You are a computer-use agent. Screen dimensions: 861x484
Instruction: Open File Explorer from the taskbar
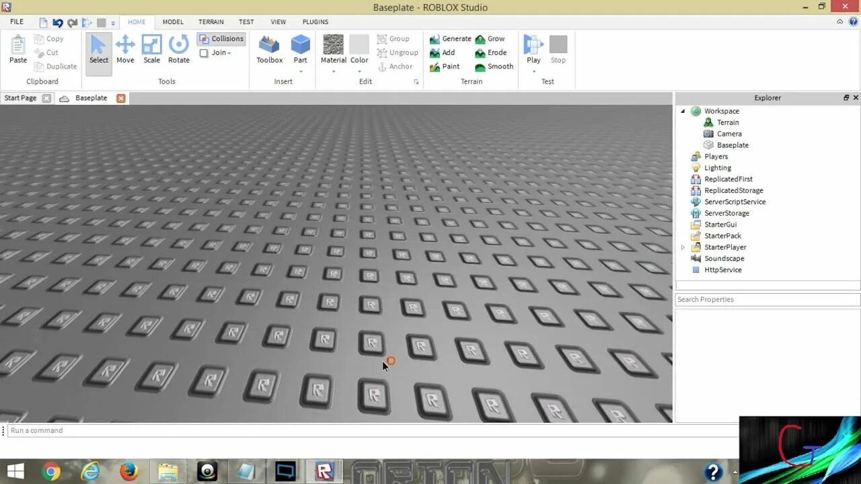tap(167, 472)
